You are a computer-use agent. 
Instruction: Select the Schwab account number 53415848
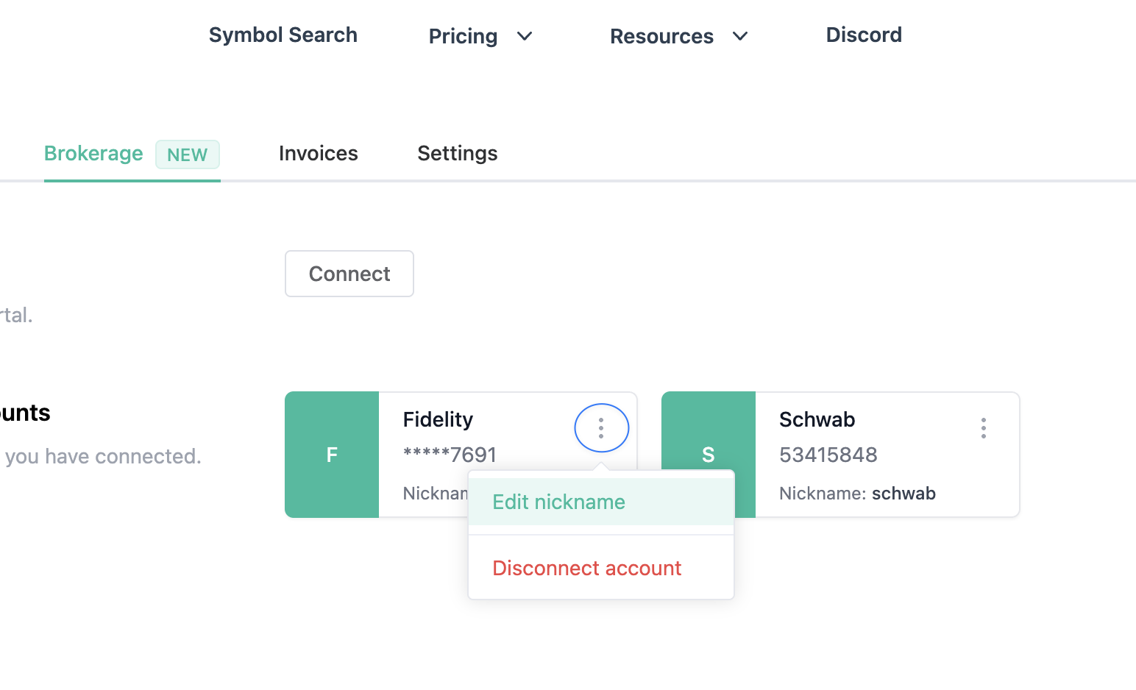[x=828, y=455]
